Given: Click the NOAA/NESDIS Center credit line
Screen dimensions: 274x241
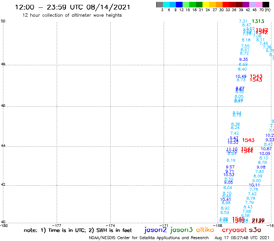Looking at the screenshot, I should [149, 238].
